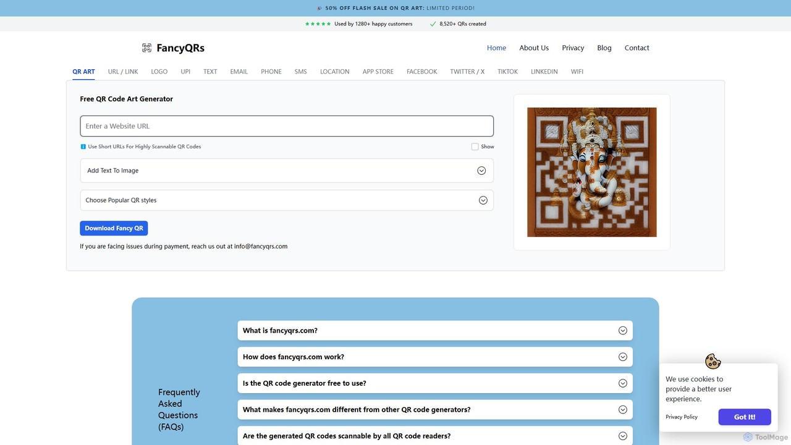The width and height of the screenshot is (791, 445).
Task: Switch to the TEXT tab
Action: [210, 72]
